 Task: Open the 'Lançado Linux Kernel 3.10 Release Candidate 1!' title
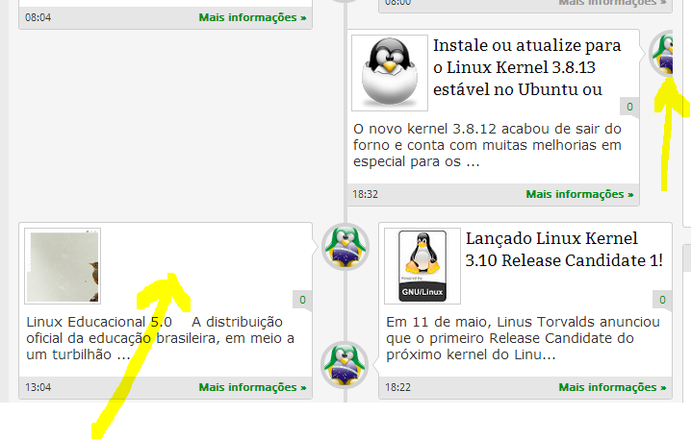(564, 250)
